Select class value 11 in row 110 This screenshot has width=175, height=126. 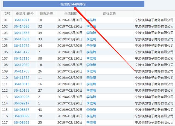pos(40,78)
